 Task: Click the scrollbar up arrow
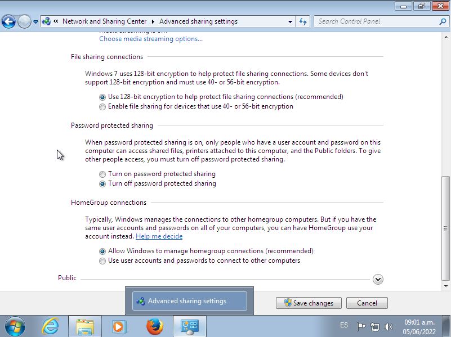click(x=446, y=37)
